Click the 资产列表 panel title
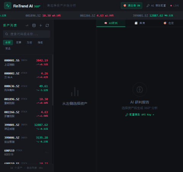 (x=10, y=26)
